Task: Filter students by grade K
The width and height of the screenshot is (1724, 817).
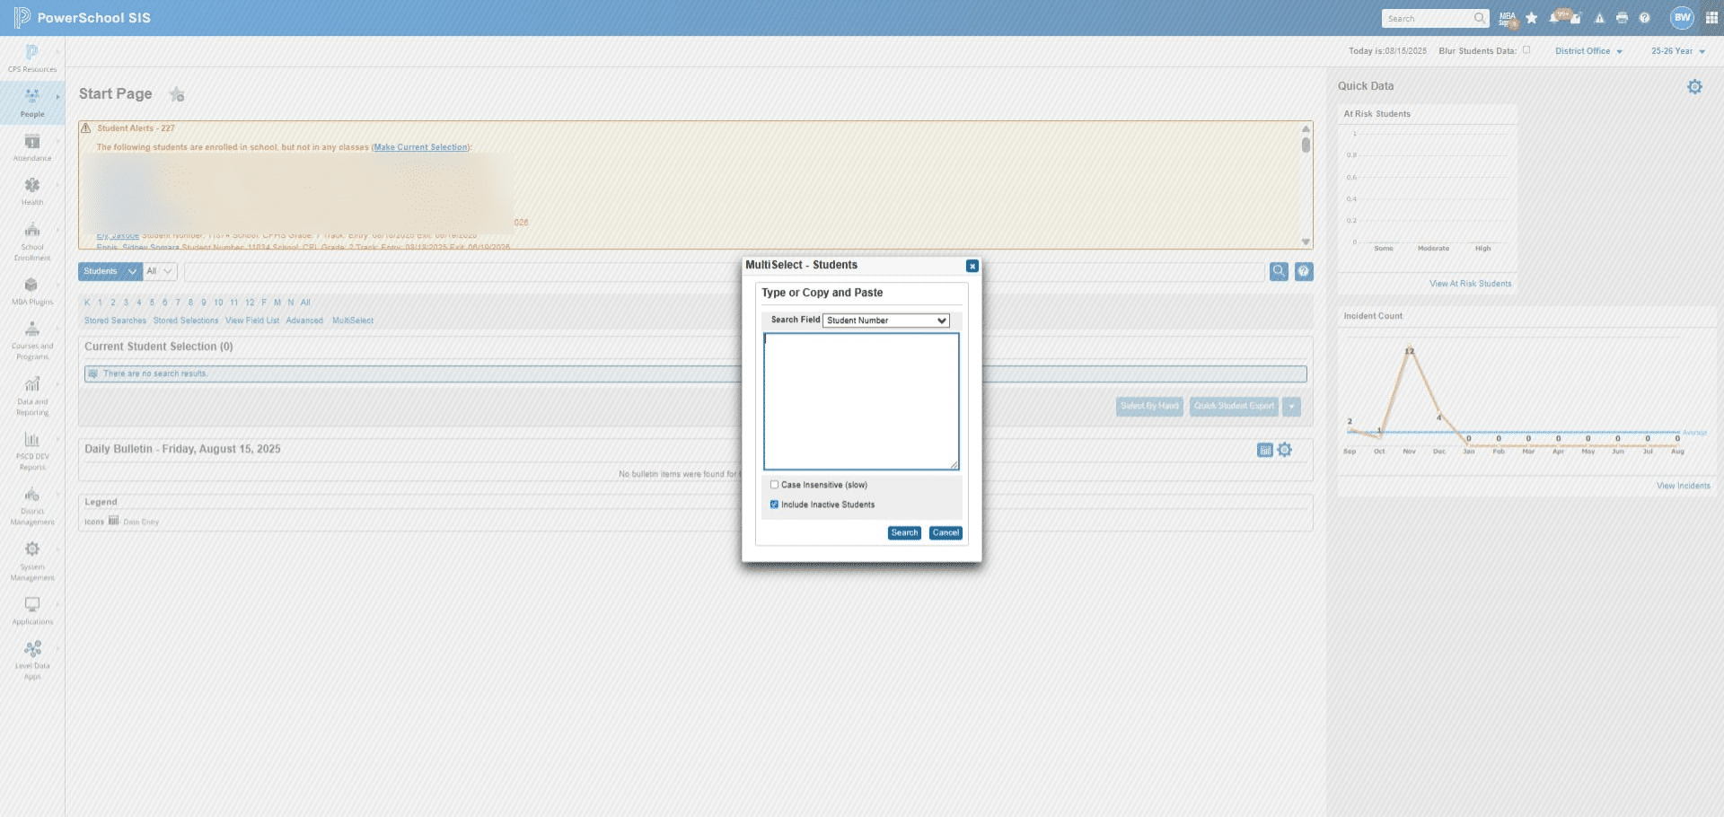Action: (x=87, y=303)
